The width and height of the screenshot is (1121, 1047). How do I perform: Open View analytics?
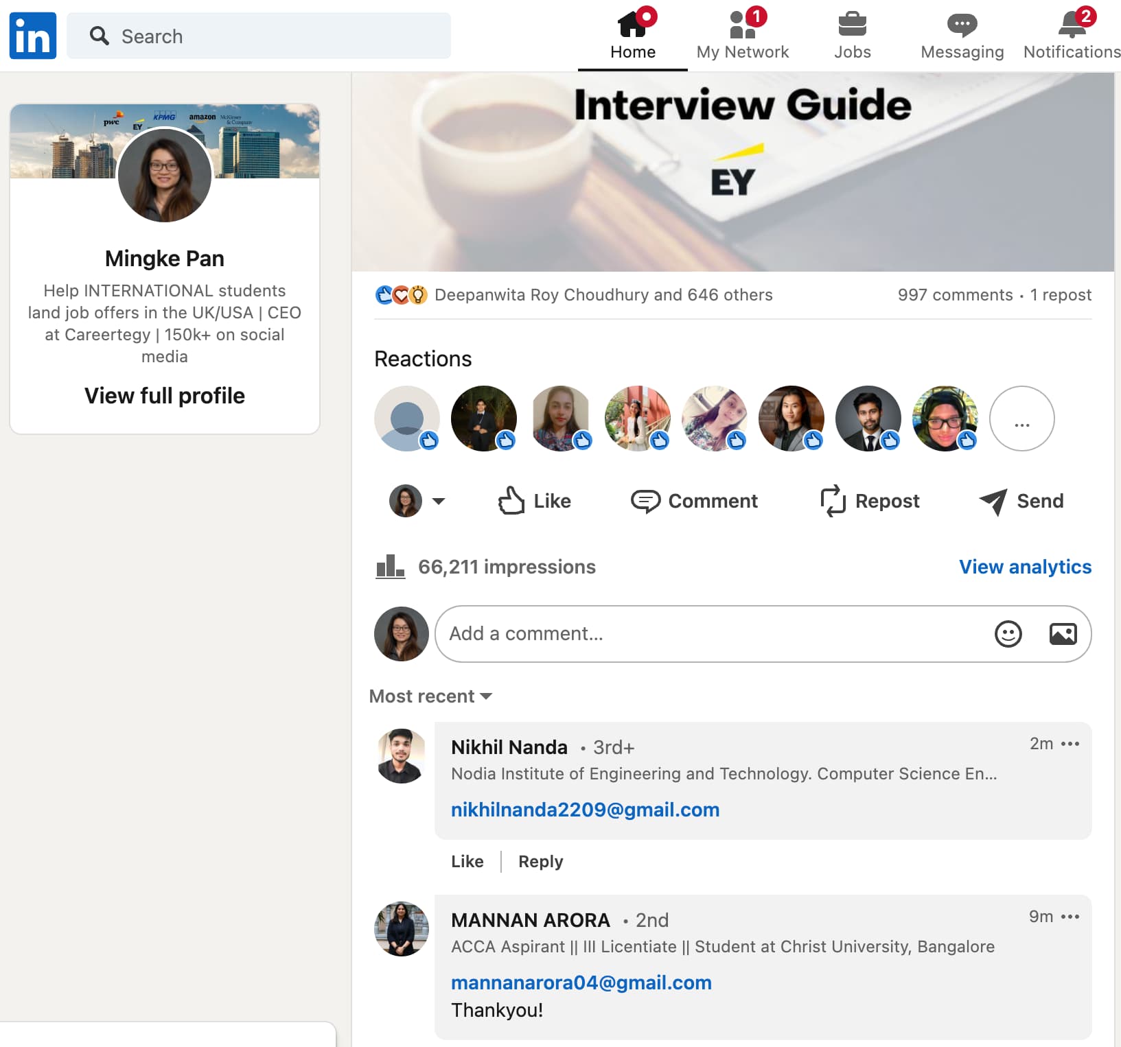coord(1025,567)
